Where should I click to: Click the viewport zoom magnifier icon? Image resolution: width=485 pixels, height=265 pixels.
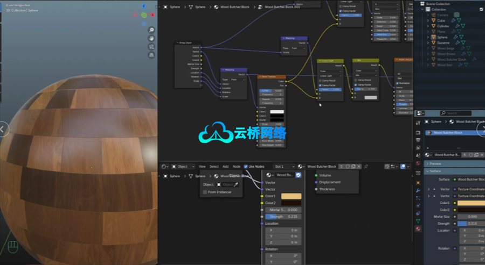(x=152, y=30)
